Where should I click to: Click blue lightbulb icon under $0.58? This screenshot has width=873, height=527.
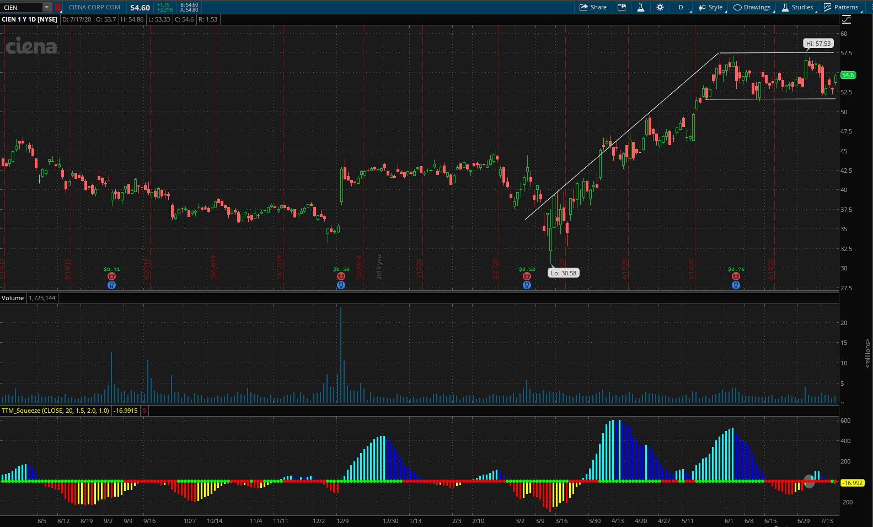pos(341,285)
